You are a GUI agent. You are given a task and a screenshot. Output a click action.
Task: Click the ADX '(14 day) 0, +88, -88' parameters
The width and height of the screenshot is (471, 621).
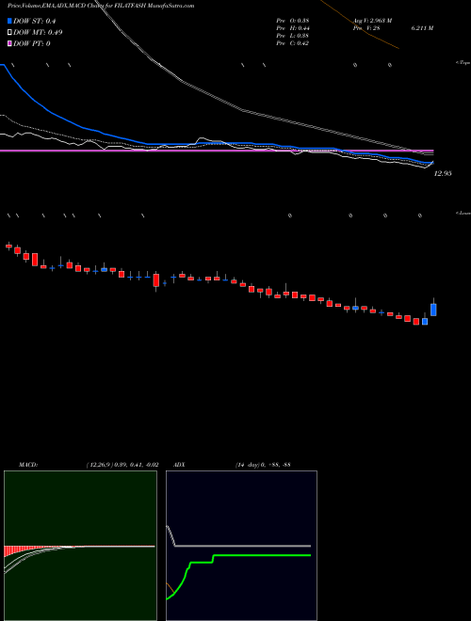pyautogui.click(x=263, y=465)
